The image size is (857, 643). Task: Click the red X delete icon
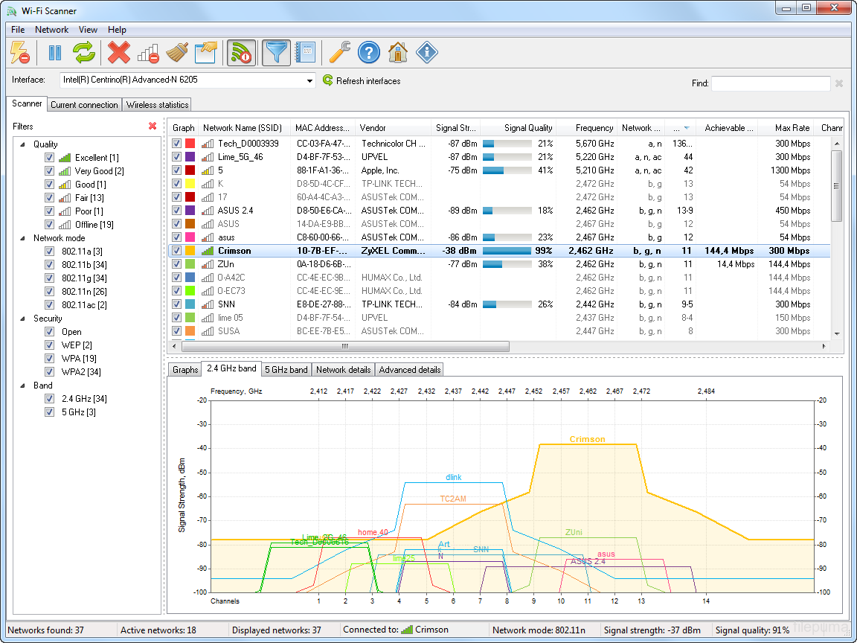tap(118, 52)
